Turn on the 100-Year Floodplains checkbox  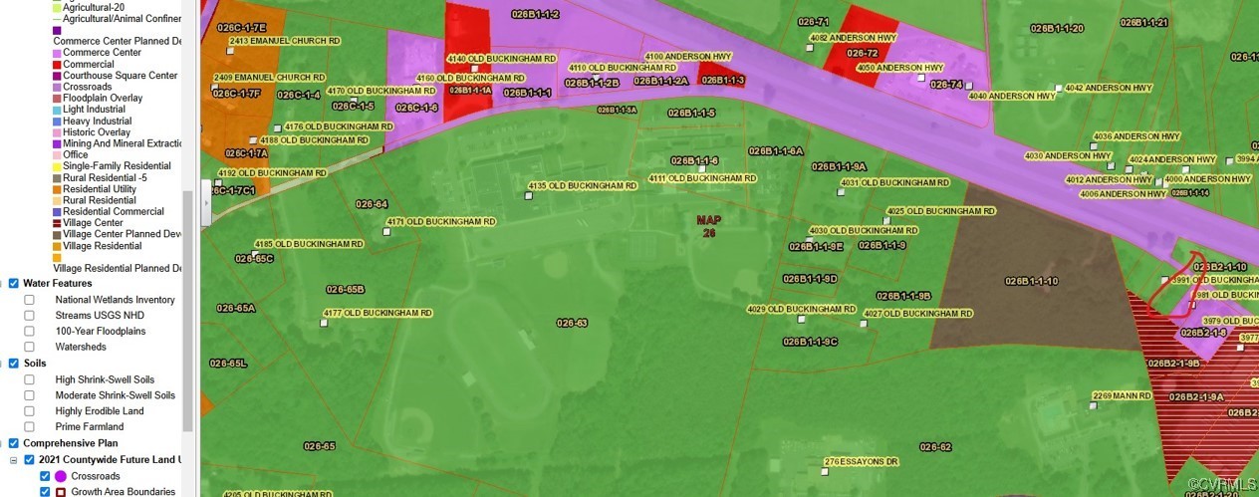(x=30, y=331)
